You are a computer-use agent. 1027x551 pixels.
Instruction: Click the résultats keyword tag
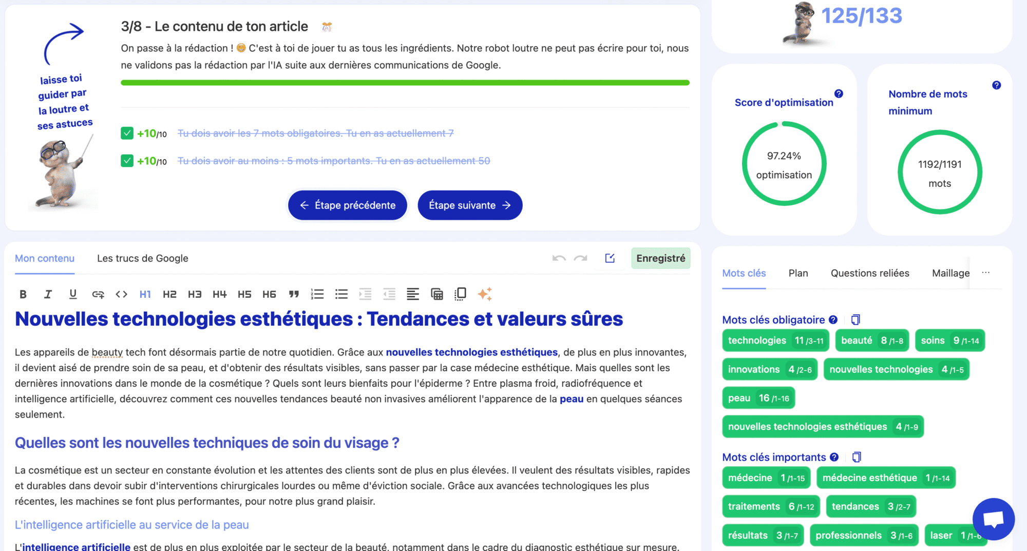[763, 535]
